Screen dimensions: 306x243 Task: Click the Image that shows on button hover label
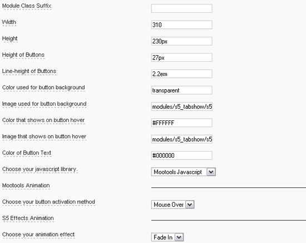click(x=44, y=137)
